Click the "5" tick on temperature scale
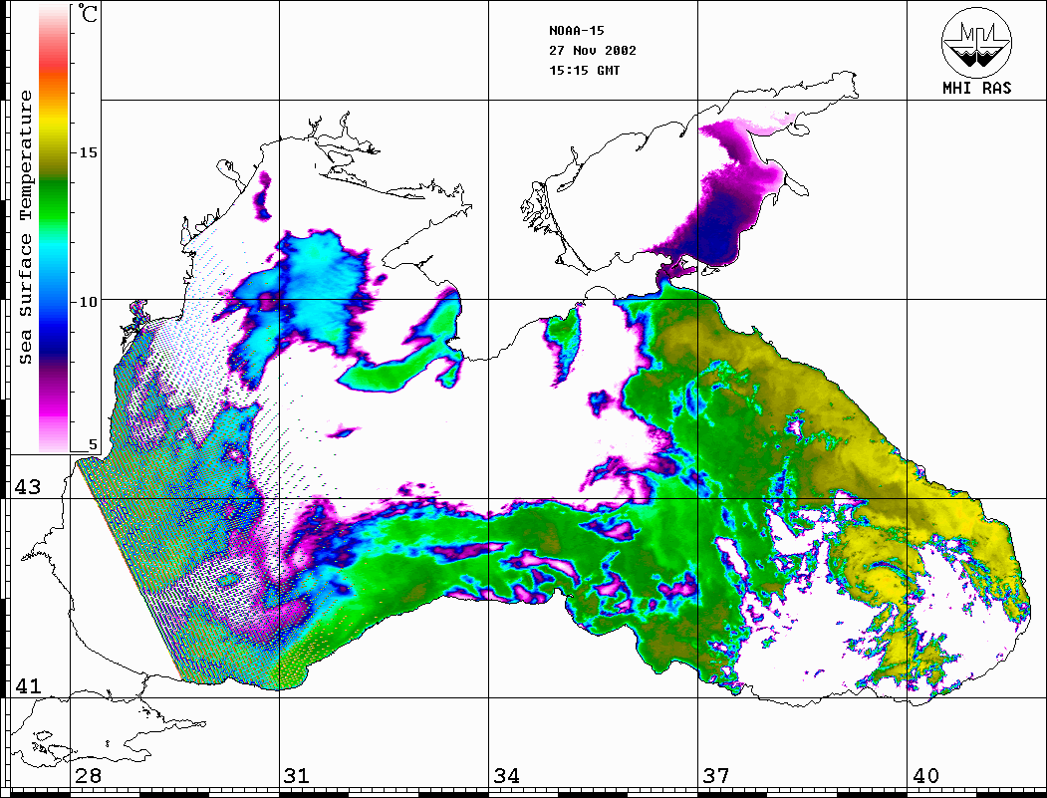The height and width of the screenshot is (798, 1047). click(x=93, y=444)
